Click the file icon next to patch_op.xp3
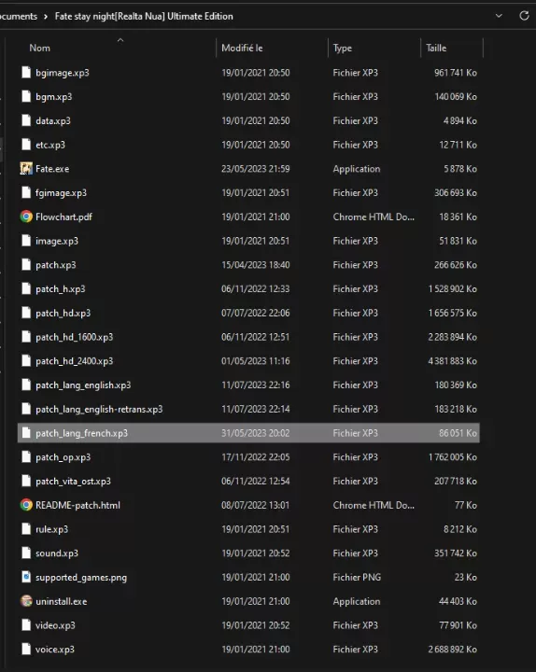The height and width of the screenshot is (672, 536). coord(26,456)
